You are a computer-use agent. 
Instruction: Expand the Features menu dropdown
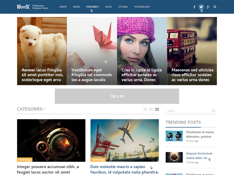click(93, 7)
